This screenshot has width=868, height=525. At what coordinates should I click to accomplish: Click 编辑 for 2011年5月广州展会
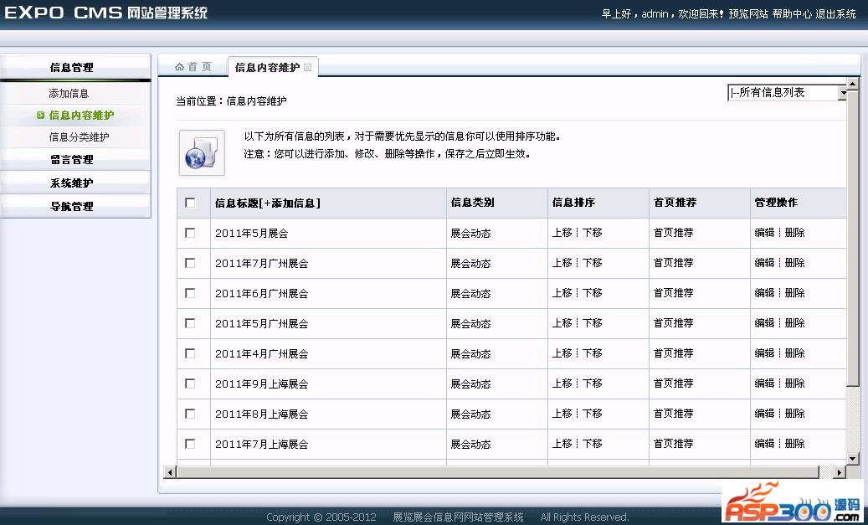[x=764, y=323]
